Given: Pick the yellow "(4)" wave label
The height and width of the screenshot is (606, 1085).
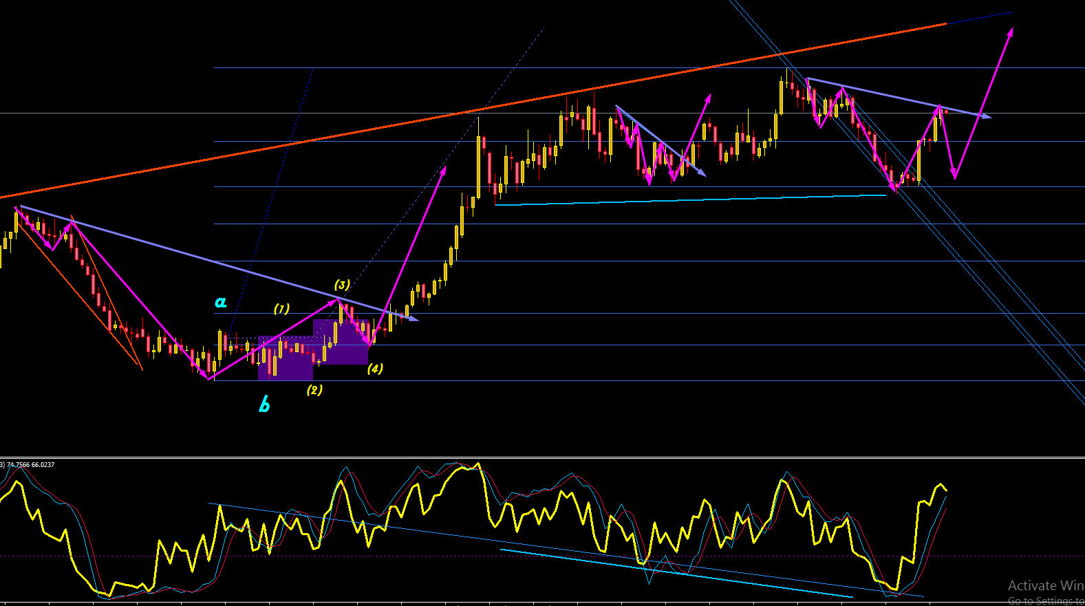Looking at the screenshot, I should [x=375, y=369].
